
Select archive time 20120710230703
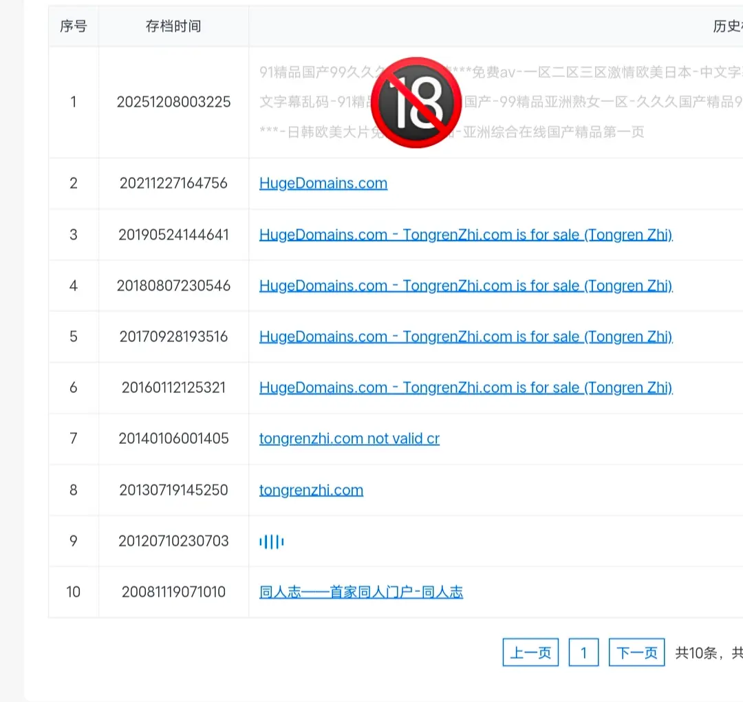coord(173,542)
